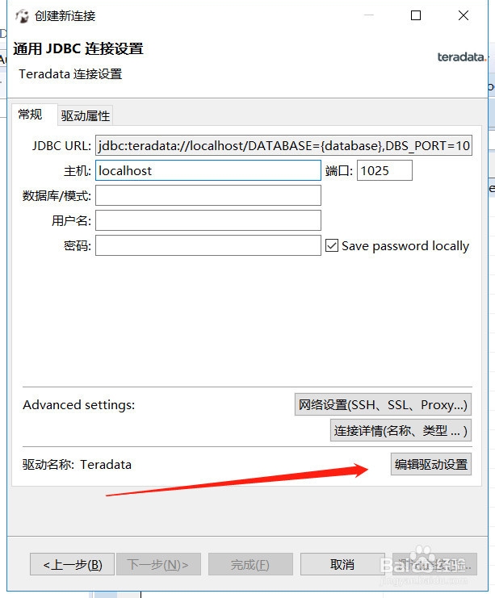Minimize the connection dialog window
The image size is (495, 598).
369,15
